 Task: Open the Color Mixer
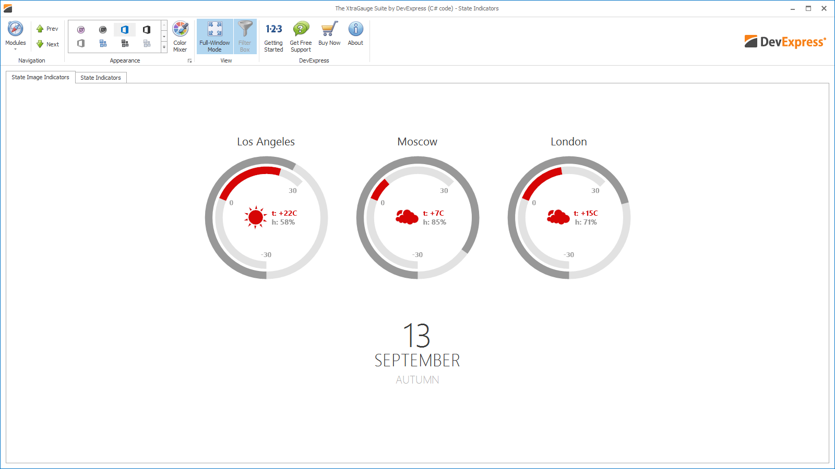click(180, 36)
